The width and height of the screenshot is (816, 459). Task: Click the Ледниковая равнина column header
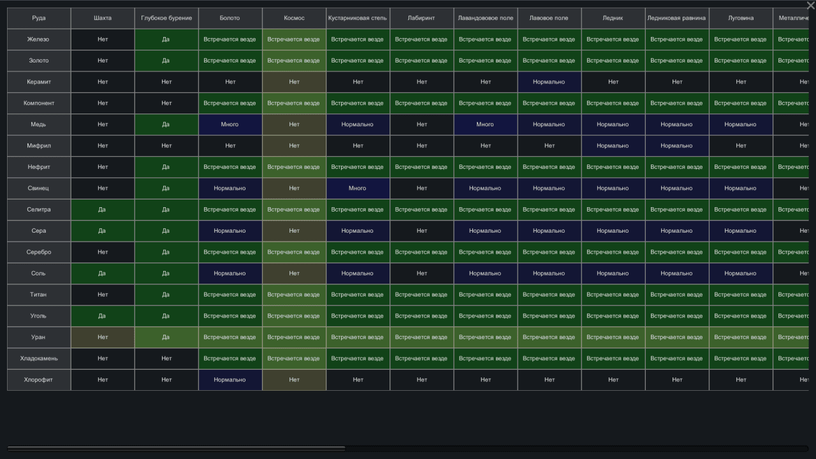tap(676, 18)
